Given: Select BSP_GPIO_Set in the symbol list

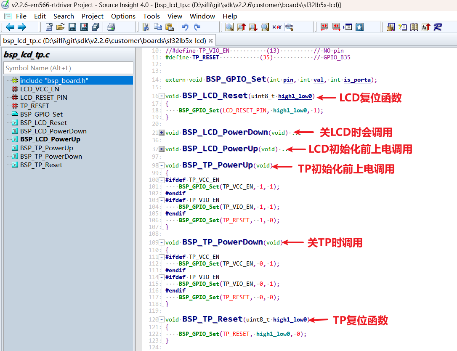Looking at the screenshot, I should pos(41,114).
